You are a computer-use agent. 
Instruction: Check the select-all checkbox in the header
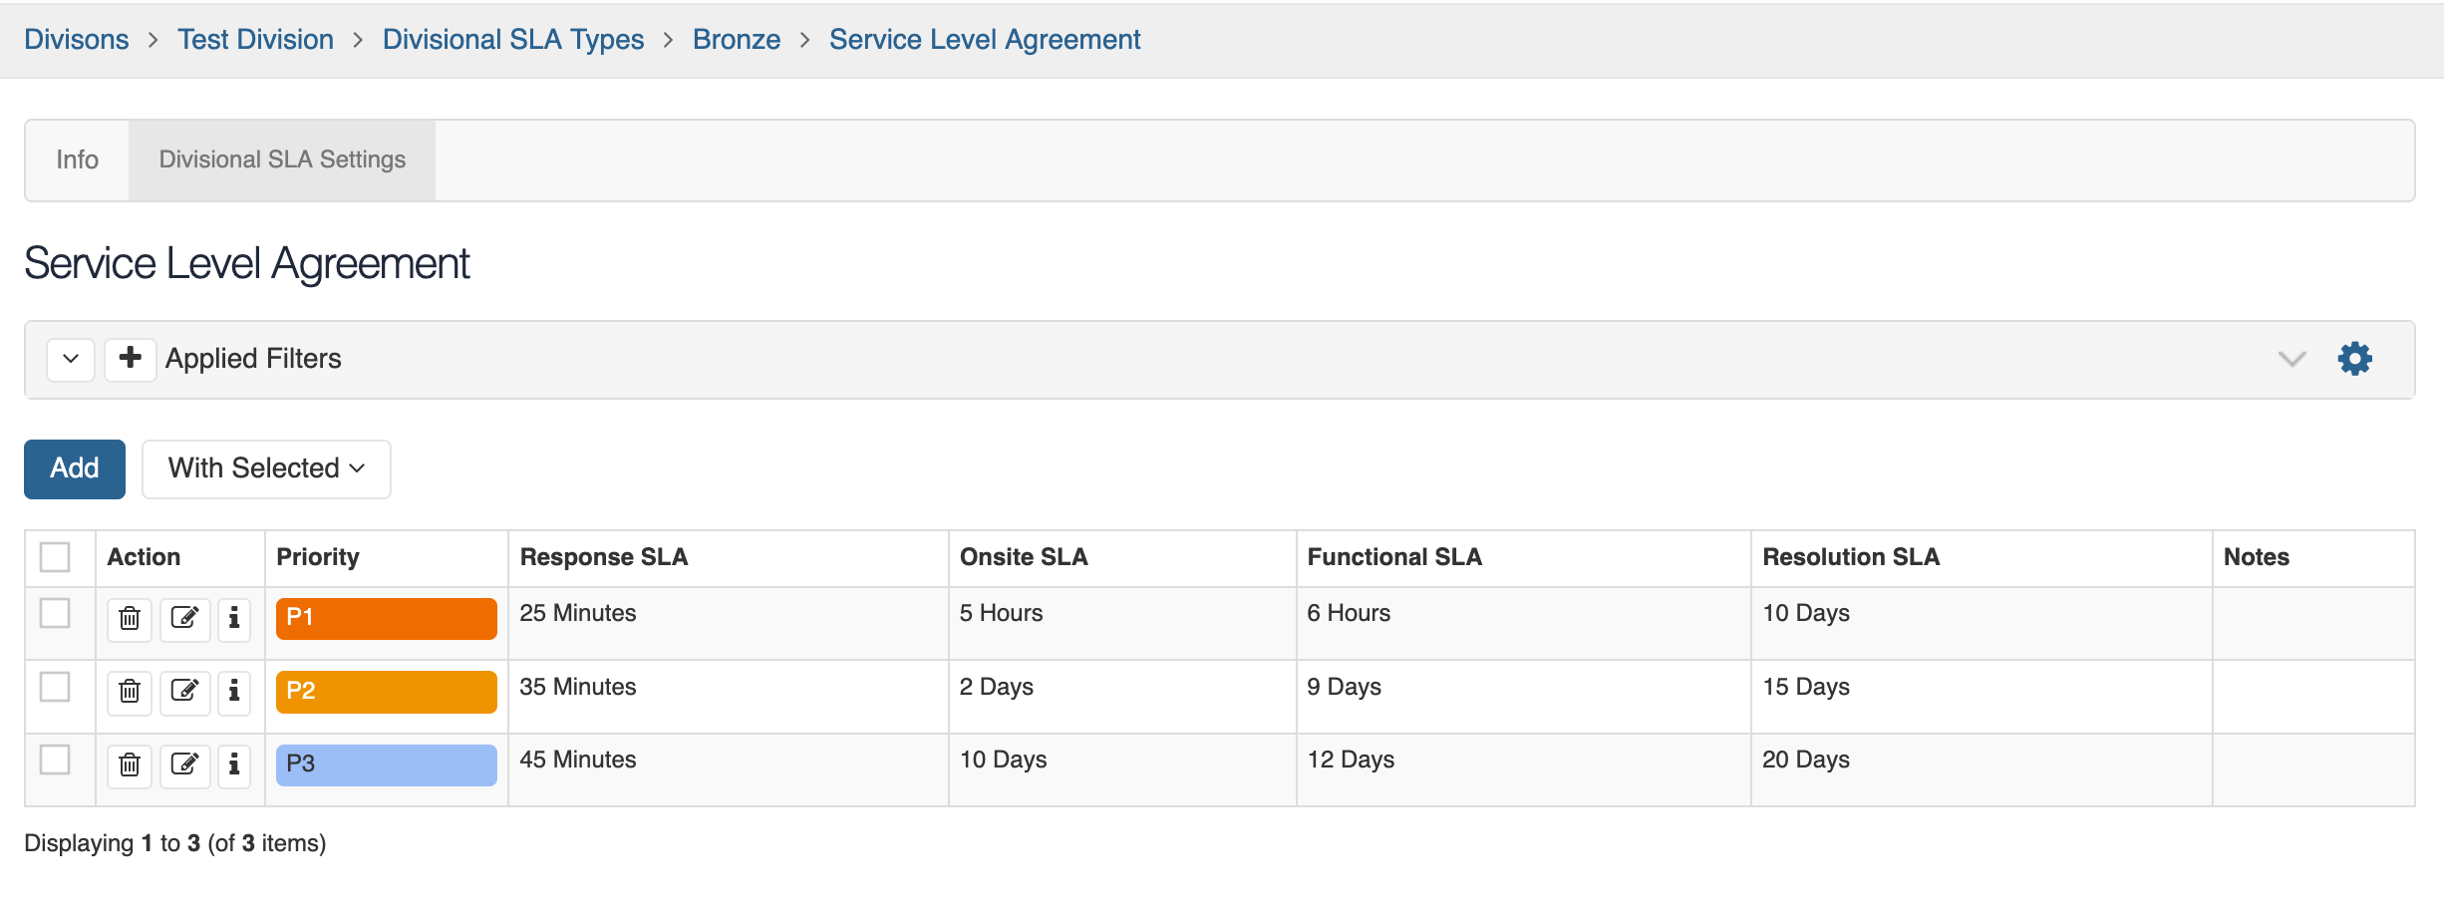point(57,556)
